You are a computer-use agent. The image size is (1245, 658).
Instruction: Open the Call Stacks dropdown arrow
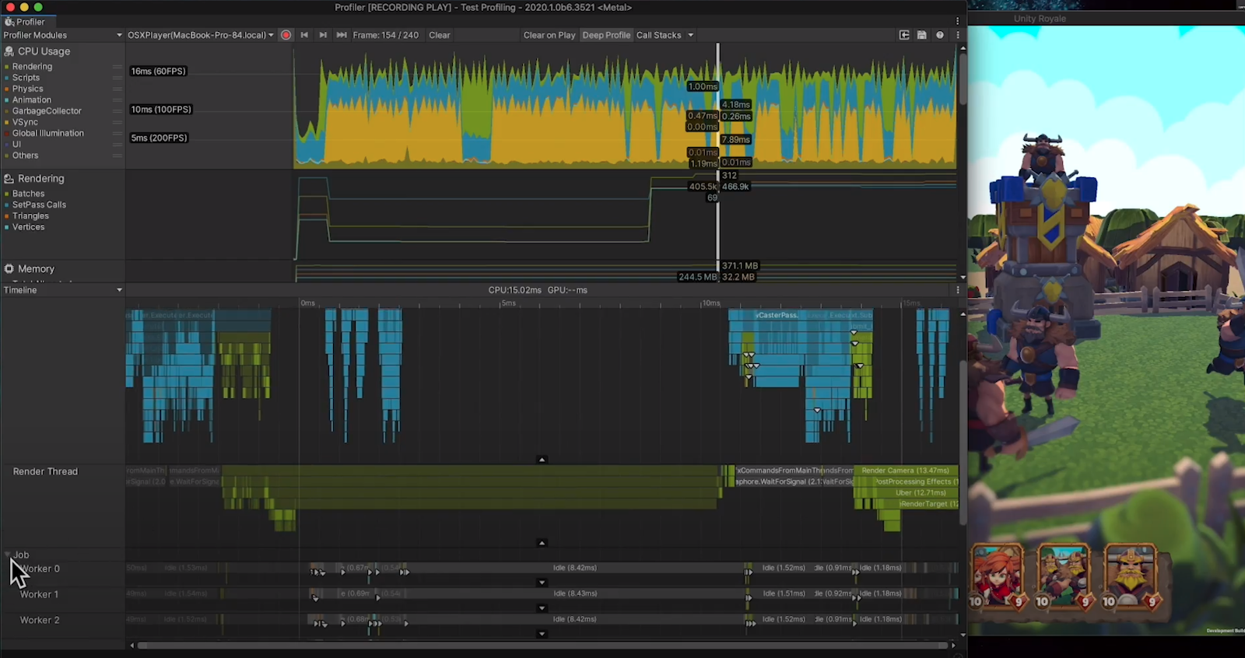690,35
